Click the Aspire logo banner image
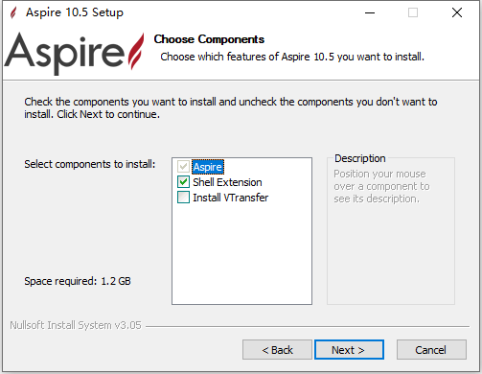 (74, 53)
